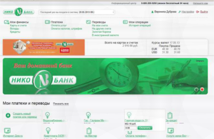The width and height of the screenshot is (214, 139).
Task: Open the last login info dropdown arrow
Action: click(113, 12)
